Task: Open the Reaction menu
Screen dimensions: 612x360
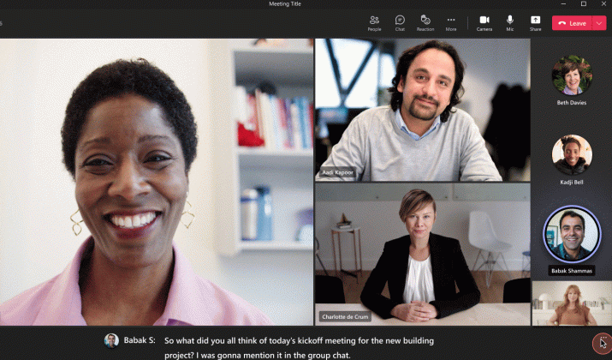Action: (425, 23)
